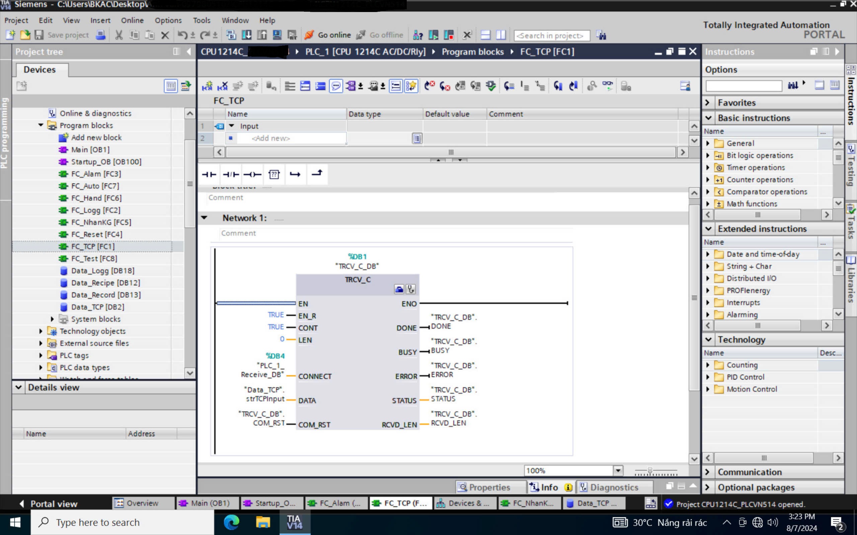This screenshot has width=857, height=535.
Task: Collapse the Basic instructions section
Action: coord(709,118)
